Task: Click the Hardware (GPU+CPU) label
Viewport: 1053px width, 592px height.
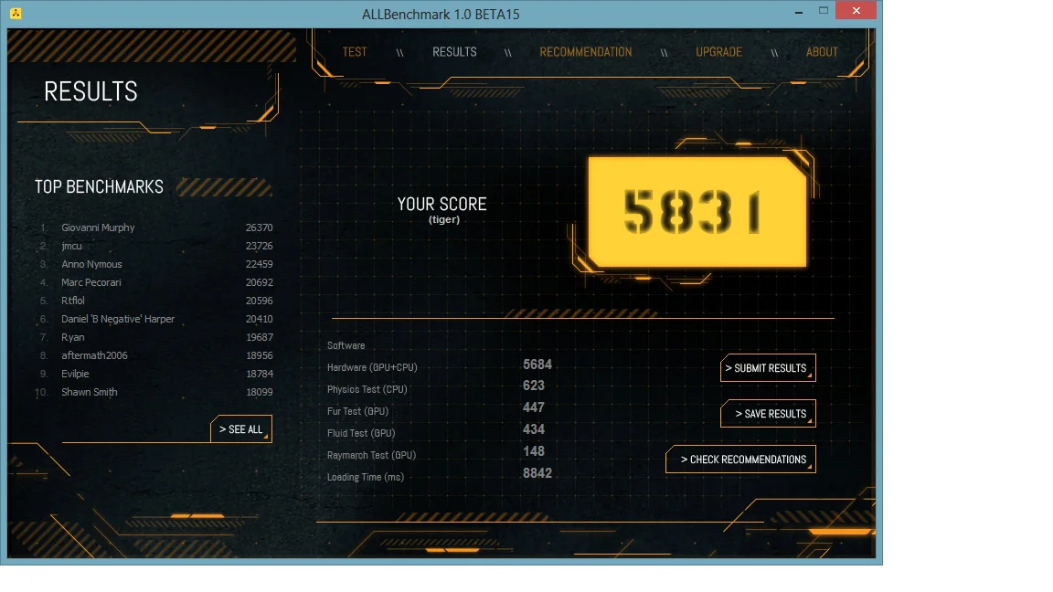Action: (x=372, y=367)
